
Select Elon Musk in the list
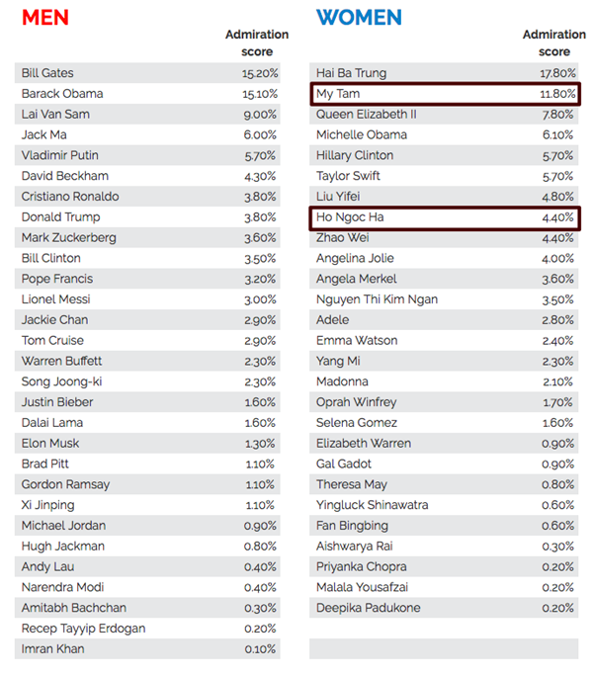148,444
